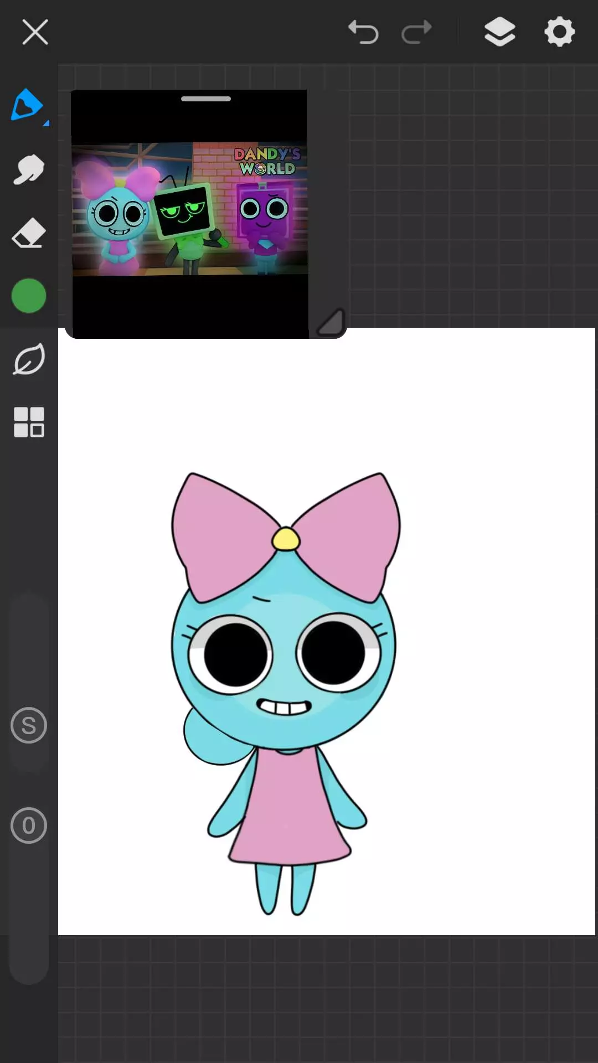Open the four-square grid tools menu
Viewport: 598px width, 1063px height.
tap(29, 422)
